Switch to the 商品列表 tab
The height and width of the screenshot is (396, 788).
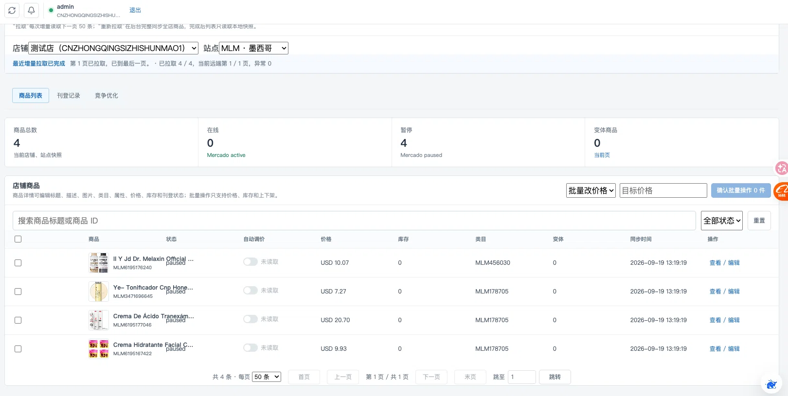pyautogui.click(x=31, y=96)
